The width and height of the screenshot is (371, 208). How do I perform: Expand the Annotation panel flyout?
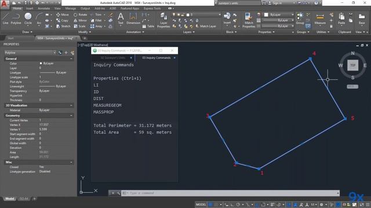135,32
